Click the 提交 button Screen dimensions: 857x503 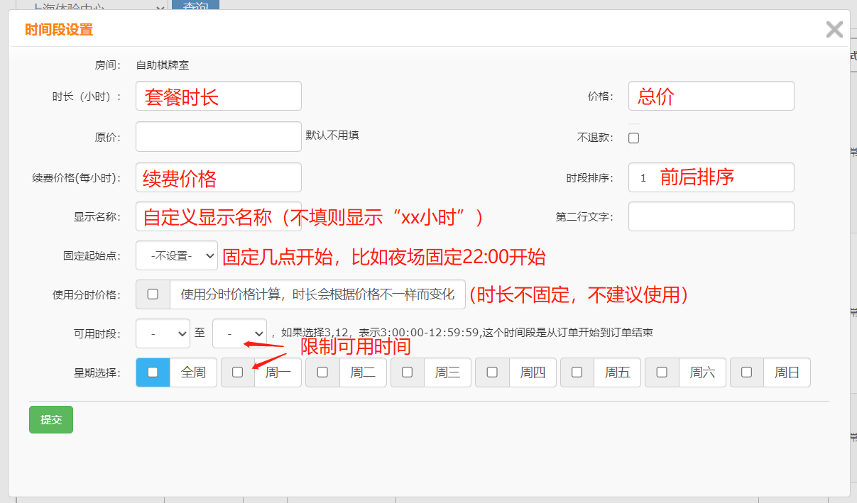click(x=51, y=419)
